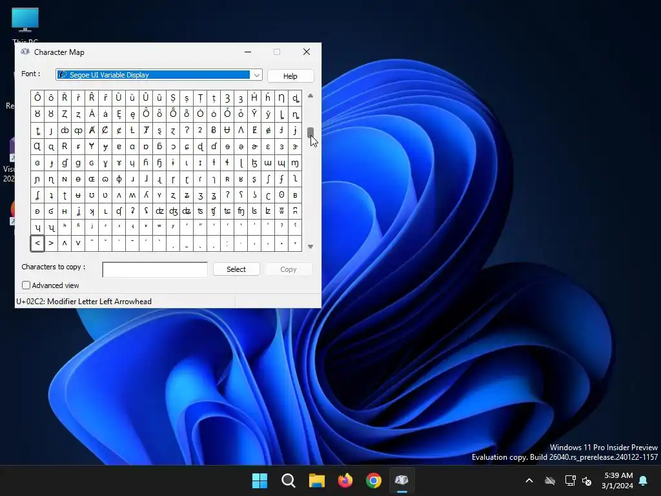Click the 'U+02C2: Modifier Letter Left Arrowhead' status text
Image resolution: width=661 pixels, height=496 pixels.
click(x=84, y=302)
